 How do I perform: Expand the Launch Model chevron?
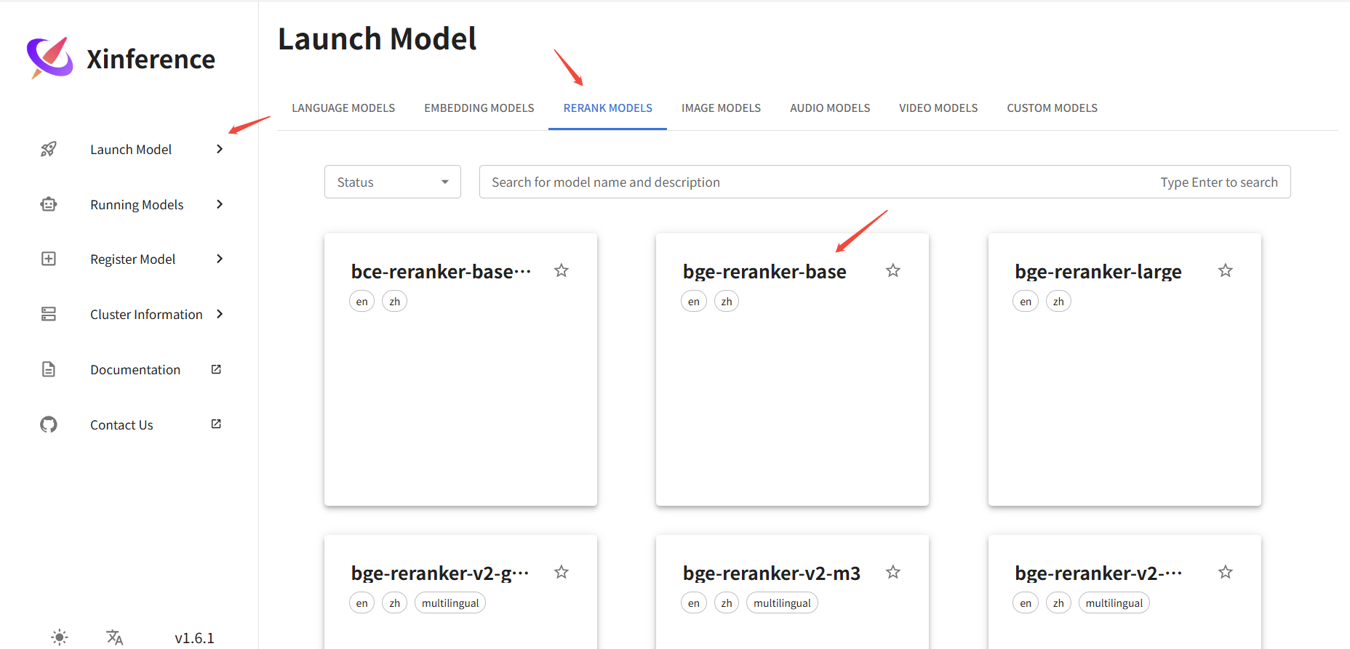tap(220, 149)
